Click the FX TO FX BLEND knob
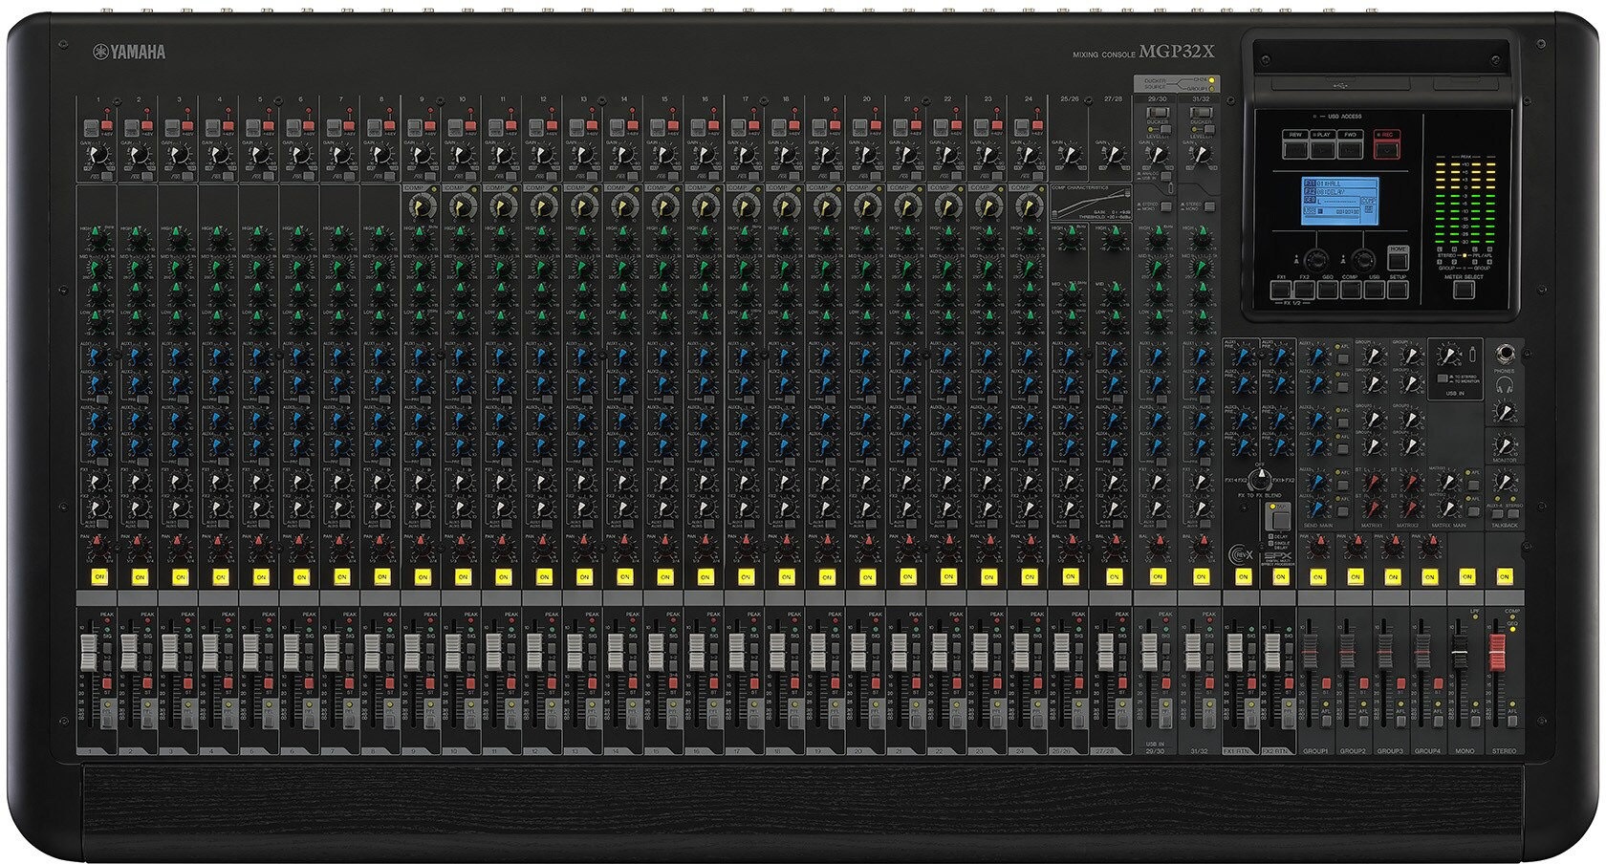Viewport: 1606px width, 864px height. click(1260, 480)
